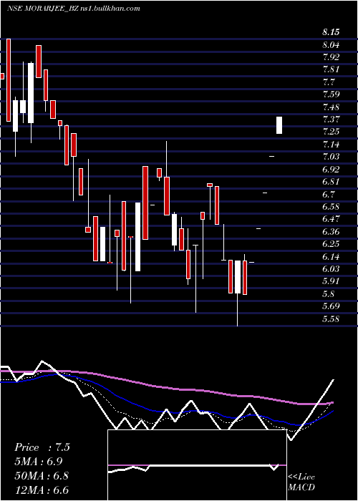Click the NSE MORARJEE_BZ chart title
The width and height of the screenshot is (358, 501).
tap(74, 9)
